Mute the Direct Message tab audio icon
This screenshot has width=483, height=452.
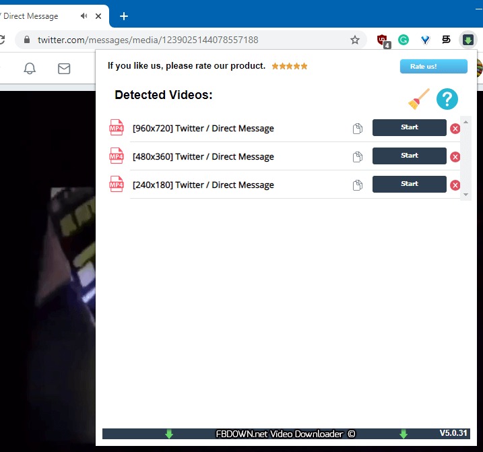click(84, 16)
